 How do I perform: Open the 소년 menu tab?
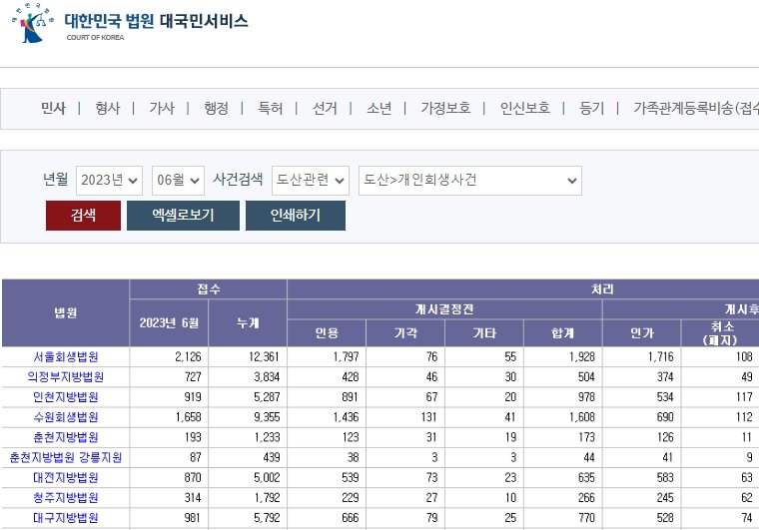[379, 108]
